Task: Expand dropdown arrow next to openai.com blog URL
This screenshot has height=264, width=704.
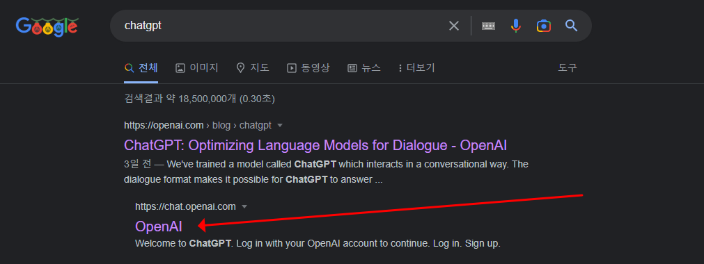Action: (280, 126)
